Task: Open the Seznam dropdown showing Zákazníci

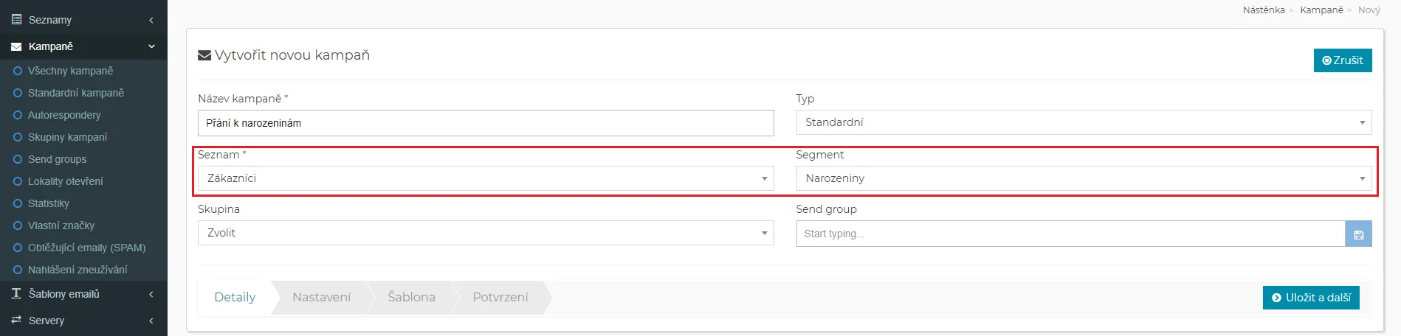Action: coord(485,178)
